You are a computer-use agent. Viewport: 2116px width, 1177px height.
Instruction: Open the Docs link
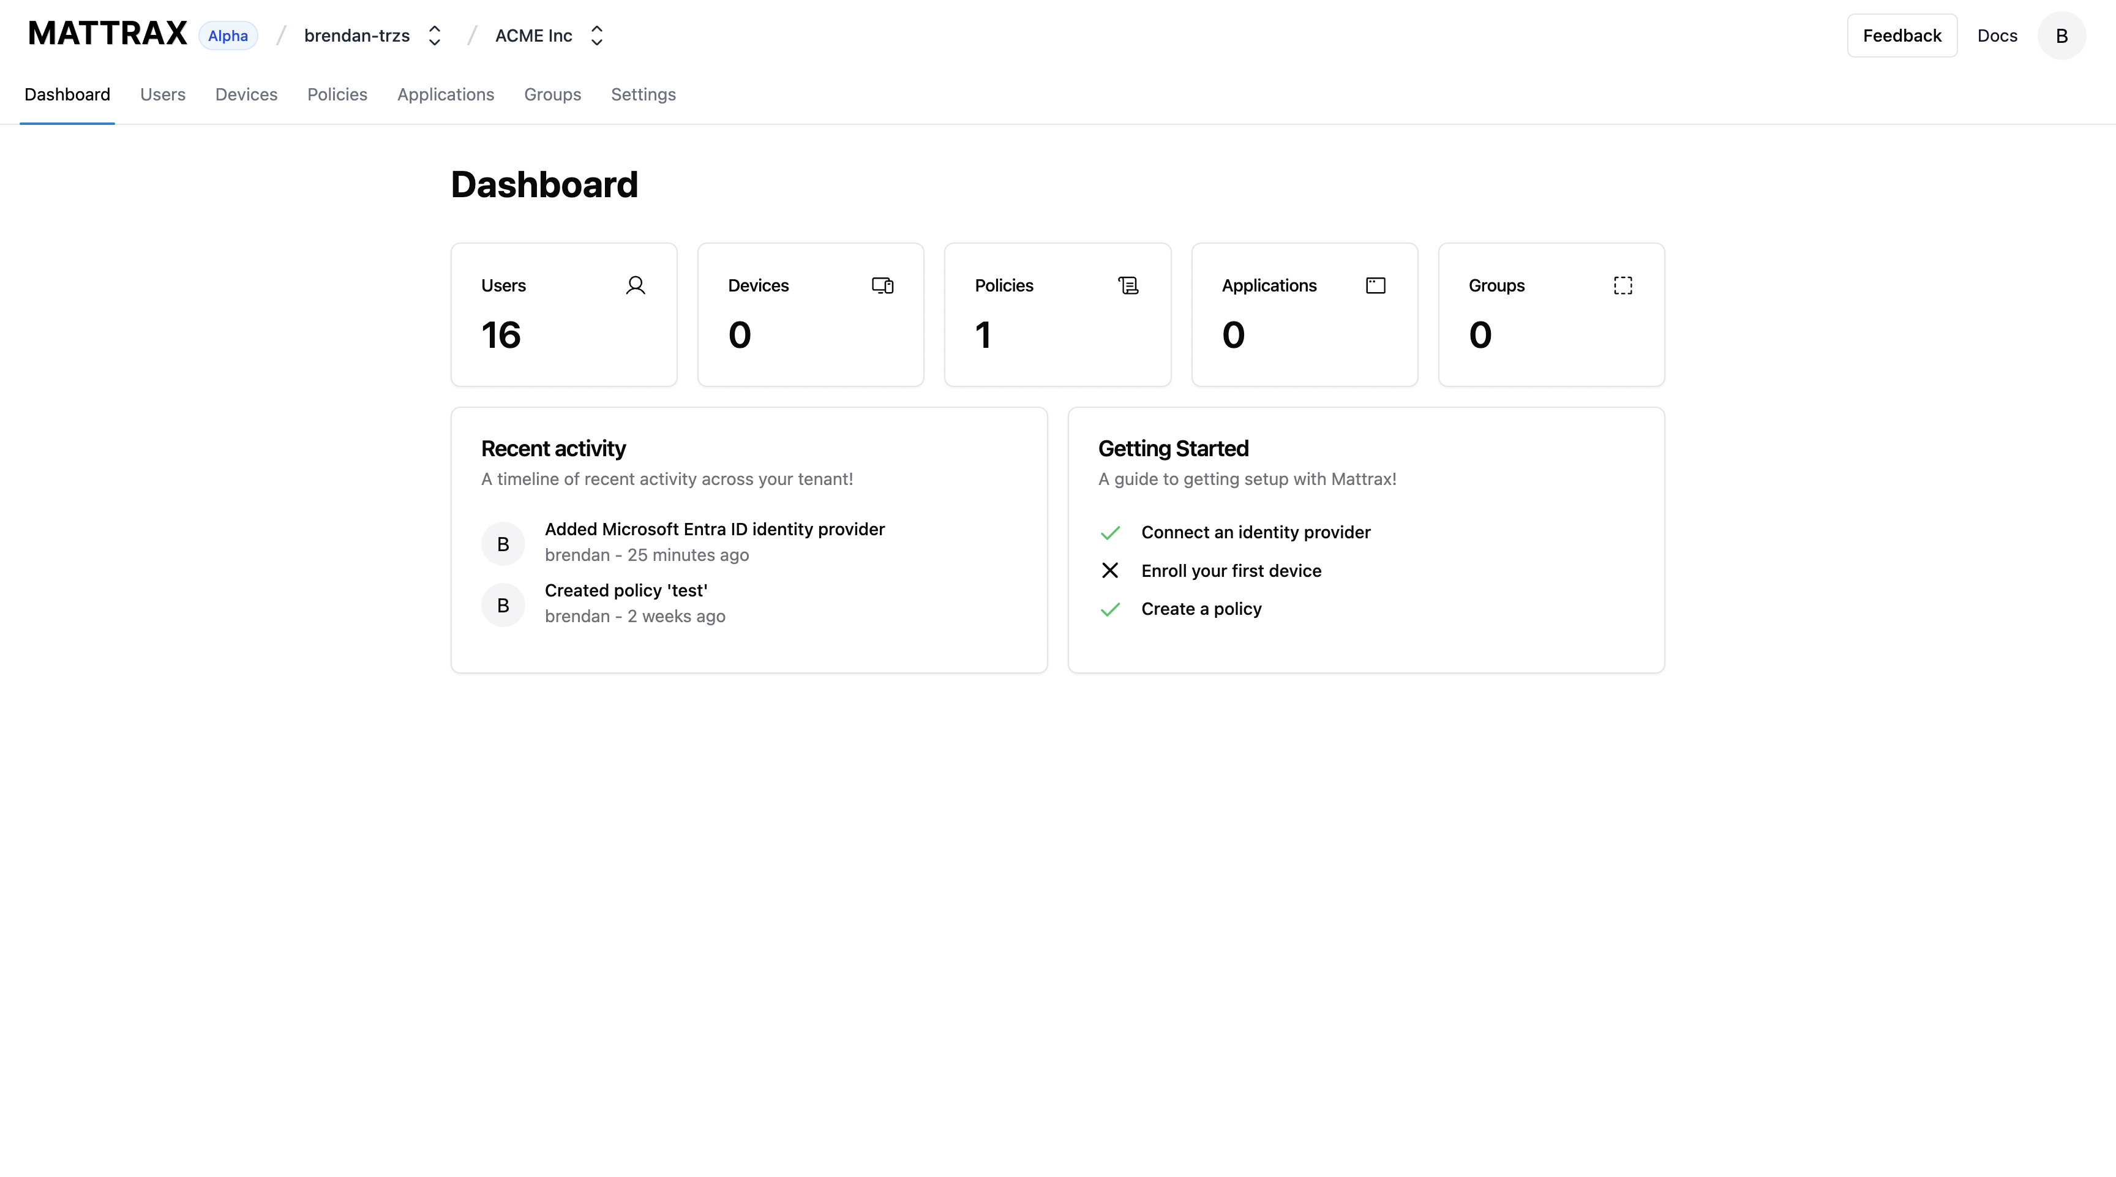[x=1998, y=36]
